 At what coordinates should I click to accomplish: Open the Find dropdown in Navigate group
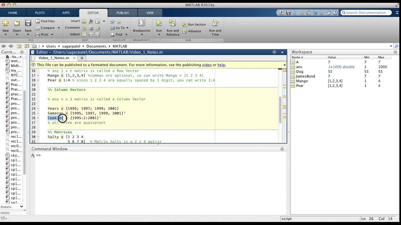coord(126,35)
